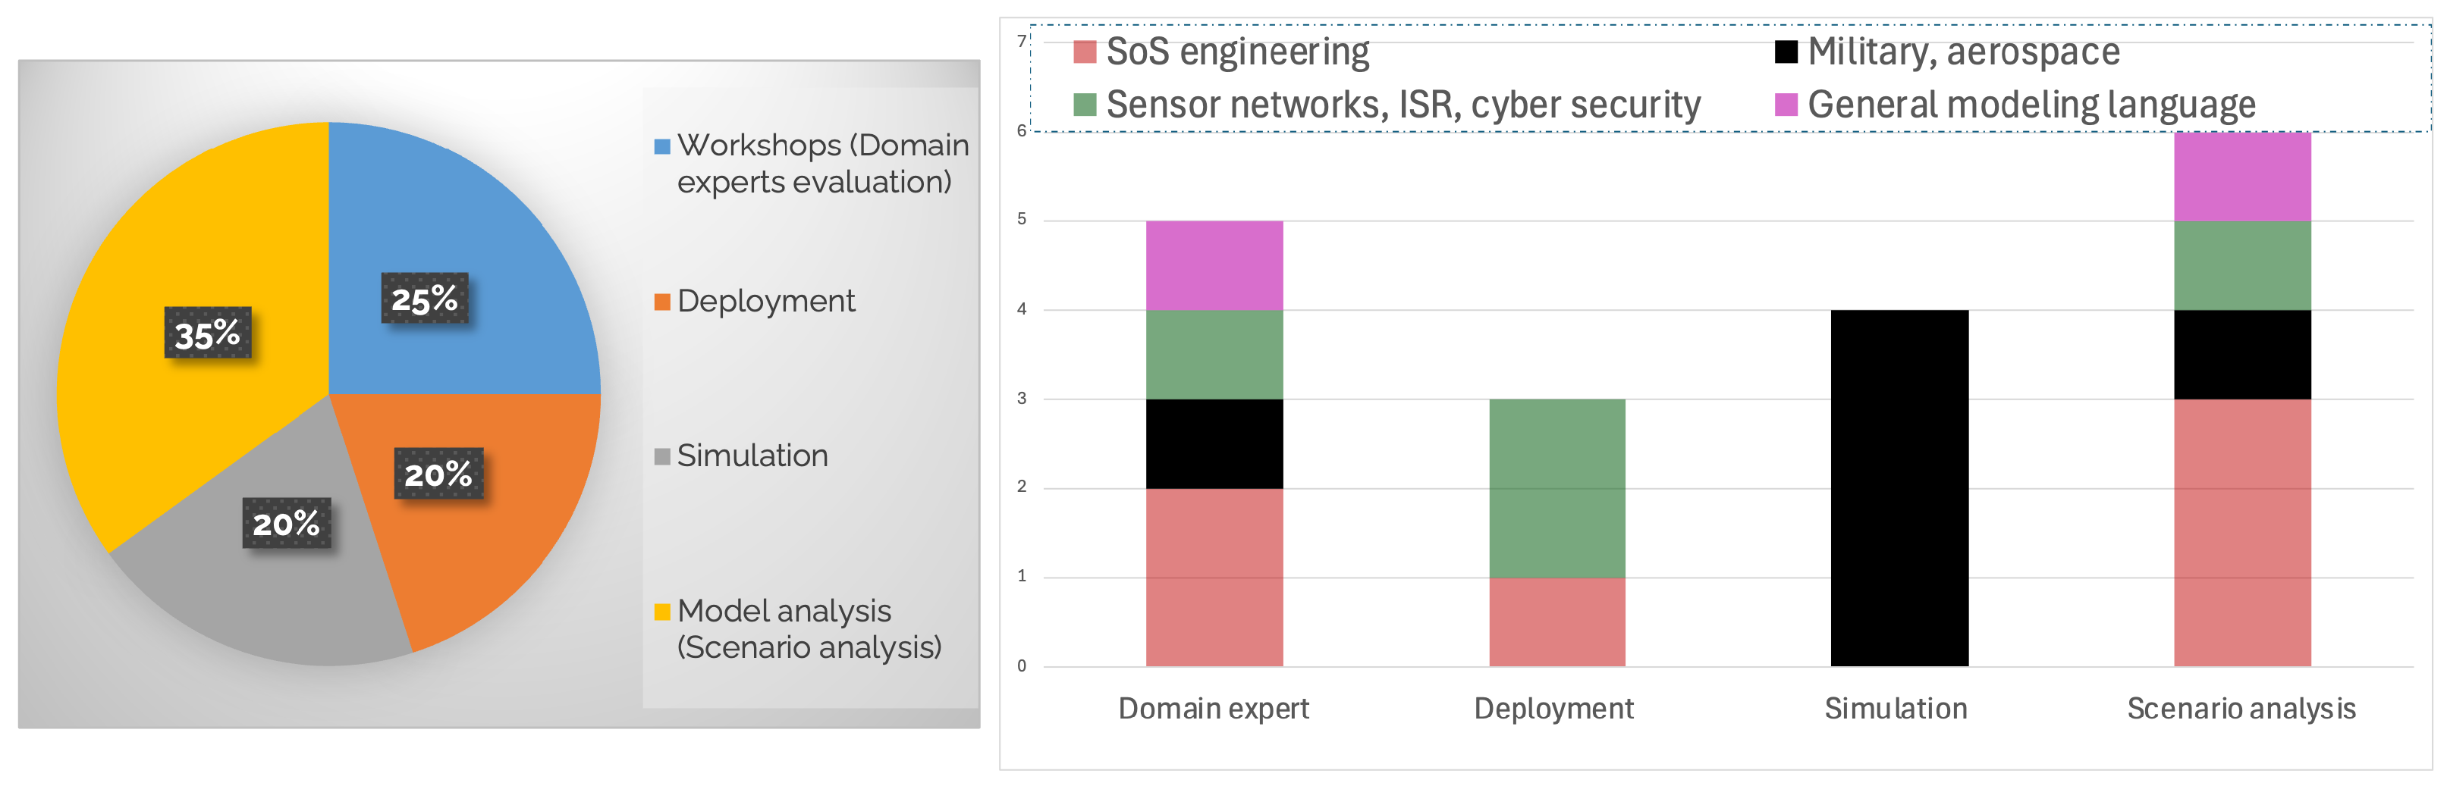This screenshot has width=2447, height=786.
Task: Select the black segment of Domain expert bar
Action: (x=1214, y=443)
